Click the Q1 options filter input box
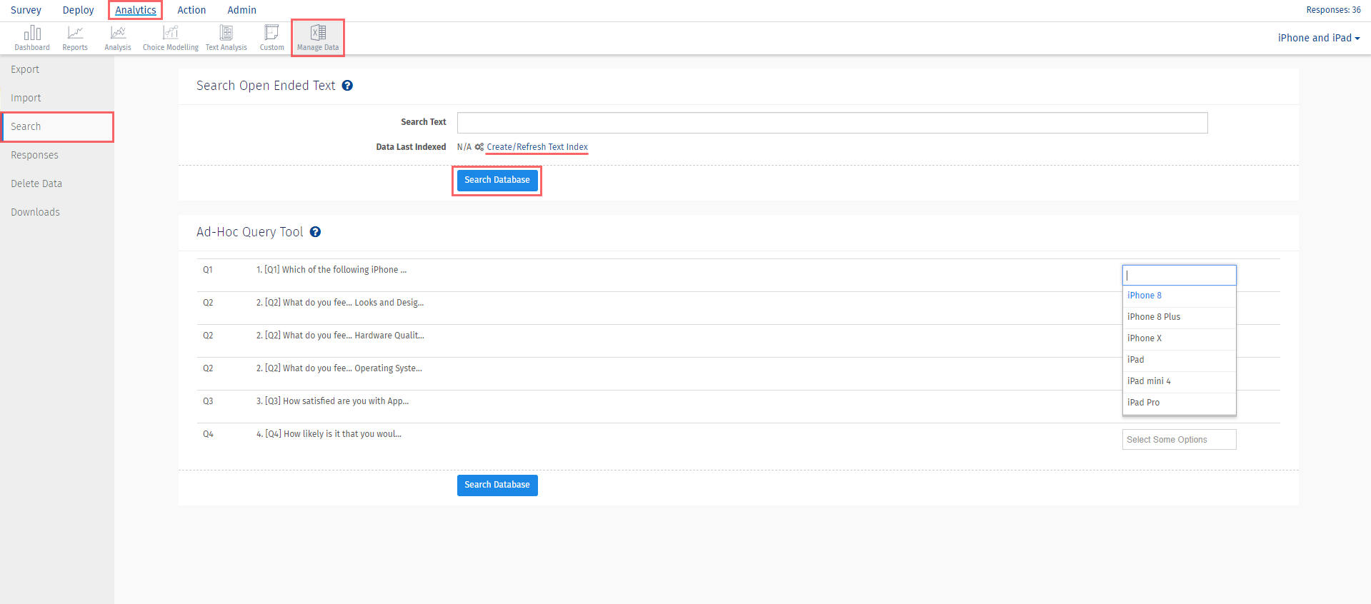1371x604 pixels. point(1179,275)
